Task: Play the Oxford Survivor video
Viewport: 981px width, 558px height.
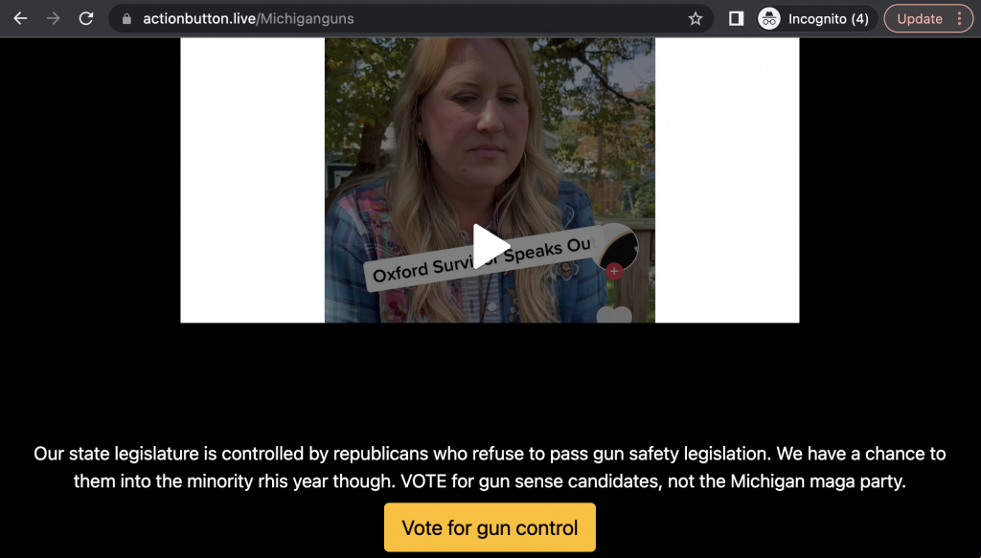Action: [490, 246]
